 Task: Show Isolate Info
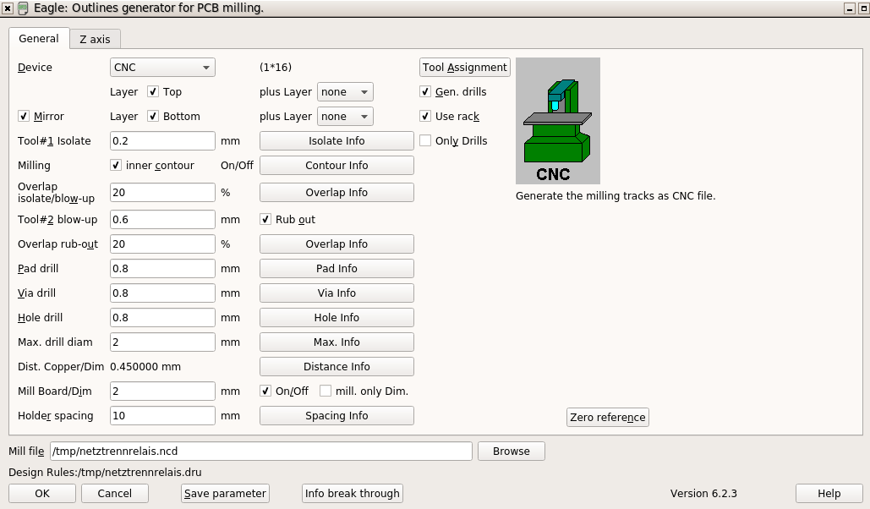(x=337, y=141)
